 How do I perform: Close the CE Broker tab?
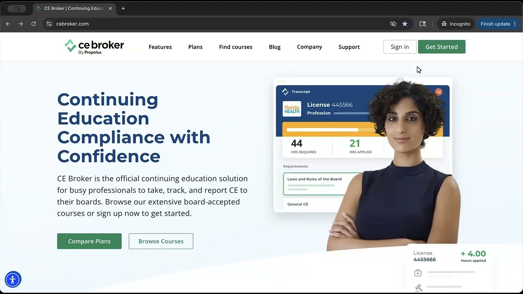(x=110, y=8)
